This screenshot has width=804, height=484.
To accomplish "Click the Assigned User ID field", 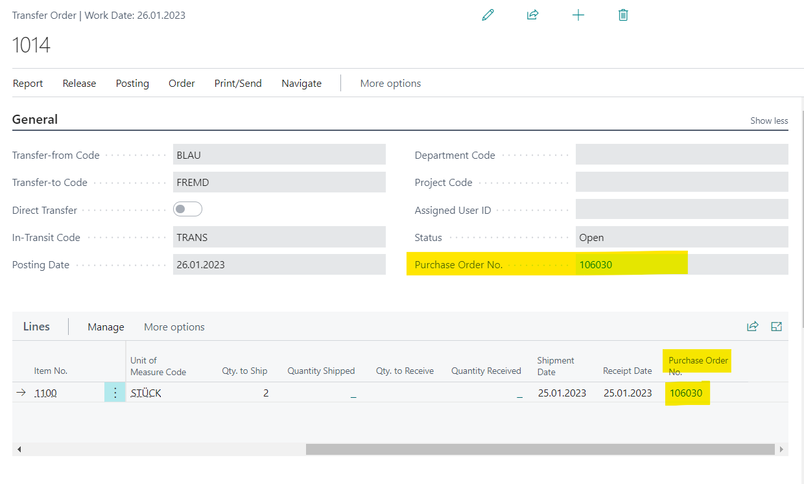I will [x=682, y=209].
